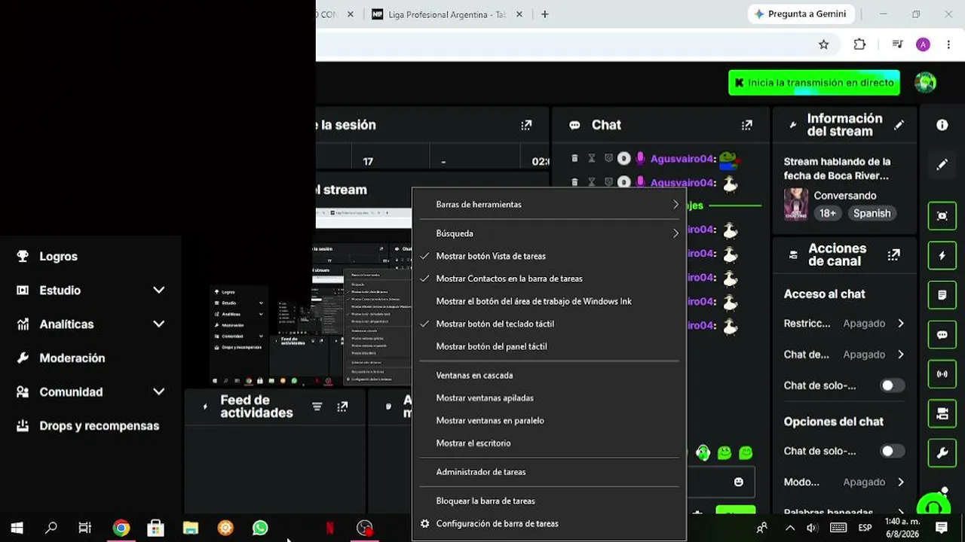
Task: Click the camera sidebar button
Action: pos(942,413)
